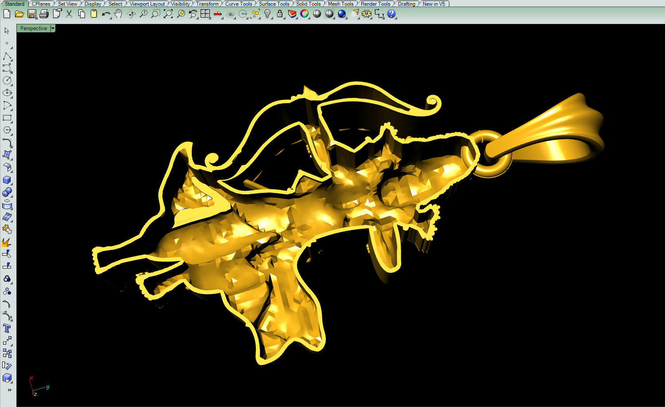Select the Pan view hand tool
Image resolution: width=665 pixels, height=407 pixels.
[x=118, y=14]
